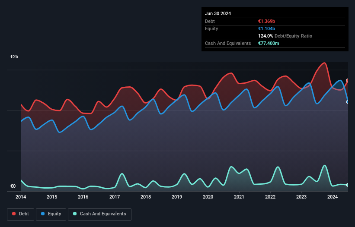Click the Jun 30 2024 tooltip date
This screenshot has height=227, width=355.
point(218,13)
